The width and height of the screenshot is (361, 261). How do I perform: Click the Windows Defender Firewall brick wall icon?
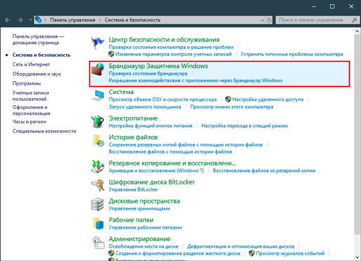(98, 69)
